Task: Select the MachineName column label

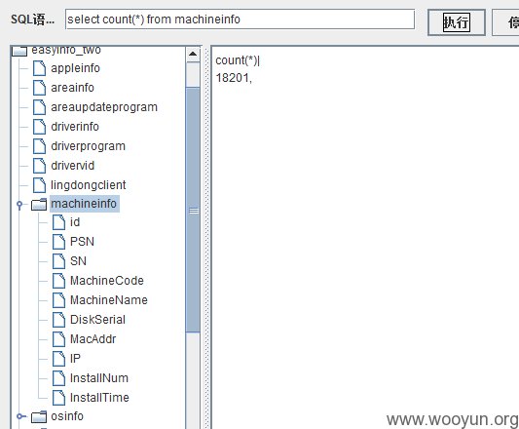Action: click(109, 300)
